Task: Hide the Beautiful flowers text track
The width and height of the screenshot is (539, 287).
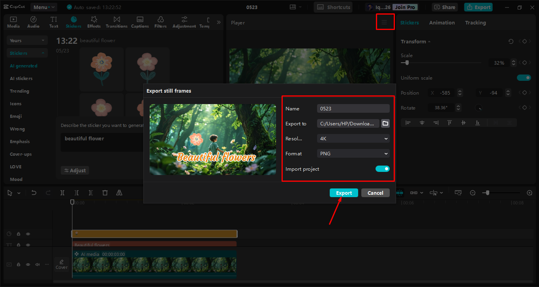Action: (28, 244)
